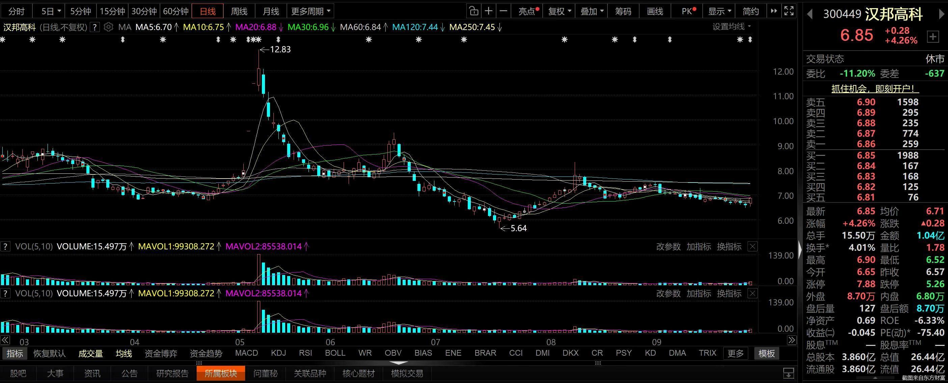The width and height of the screenshot is (948, 383).
Task: Toggle the 简约 simple mode
Action: pyautogui.click(x=751, y=11)
